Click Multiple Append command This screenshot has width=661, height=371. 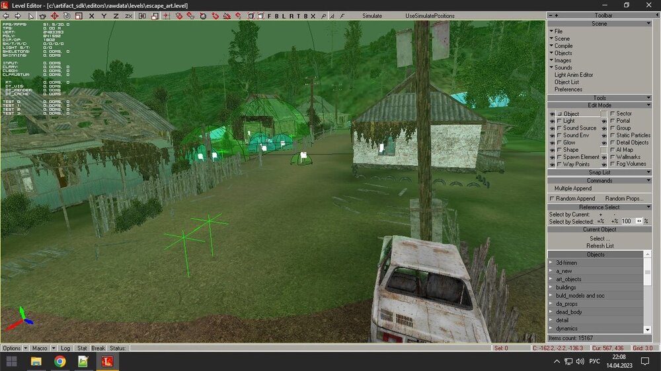(573, 189)
